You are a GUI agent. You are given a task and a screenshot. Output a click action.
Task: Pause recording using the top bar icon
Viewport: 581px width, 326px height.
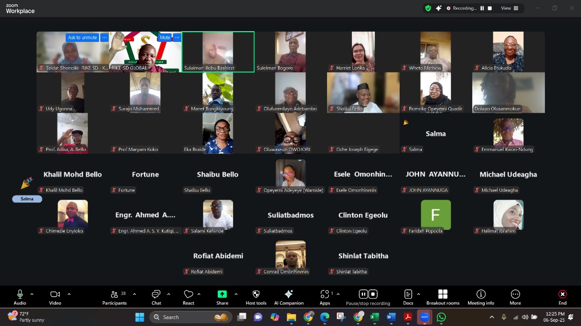[482, 8]
